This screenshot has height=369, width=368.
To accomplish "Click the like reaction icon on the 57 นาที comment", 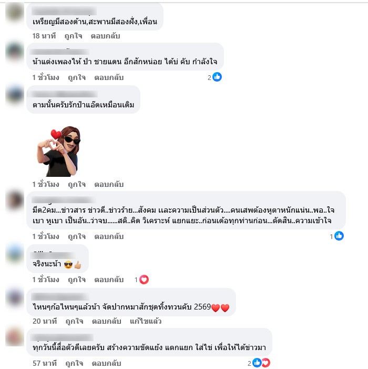I will coord(257,363).
